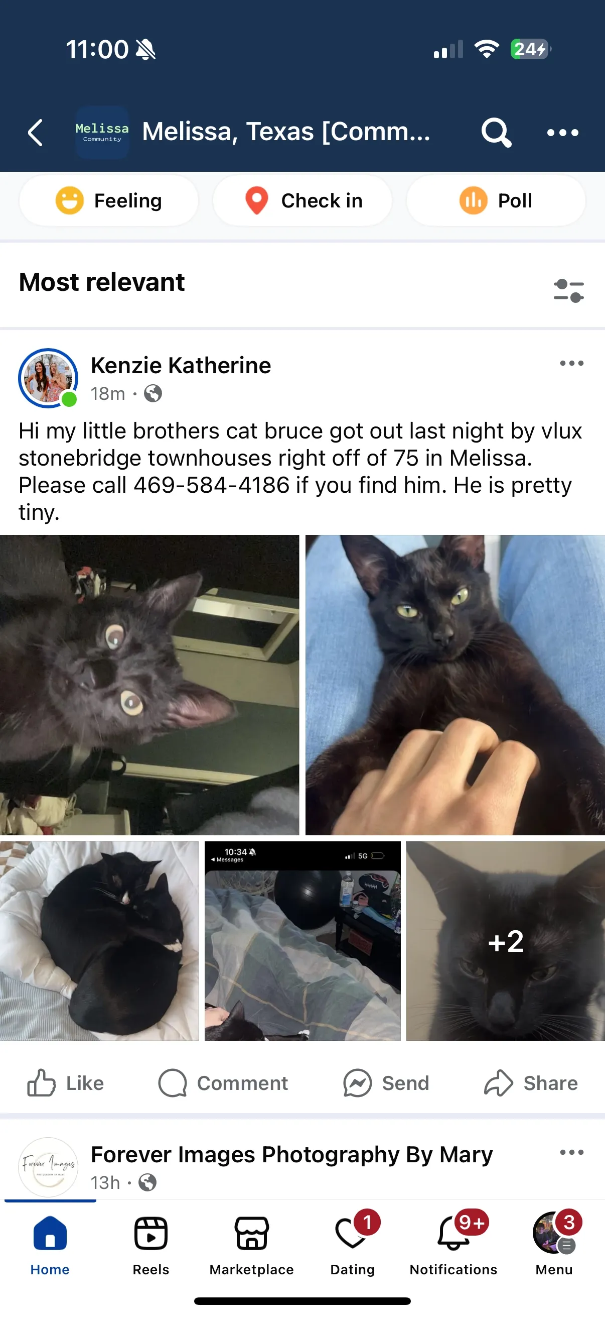Tap the back arrow in group header
Image resolution: width=605 pixels, height=1317 pixels.
(x=35, y=133)
